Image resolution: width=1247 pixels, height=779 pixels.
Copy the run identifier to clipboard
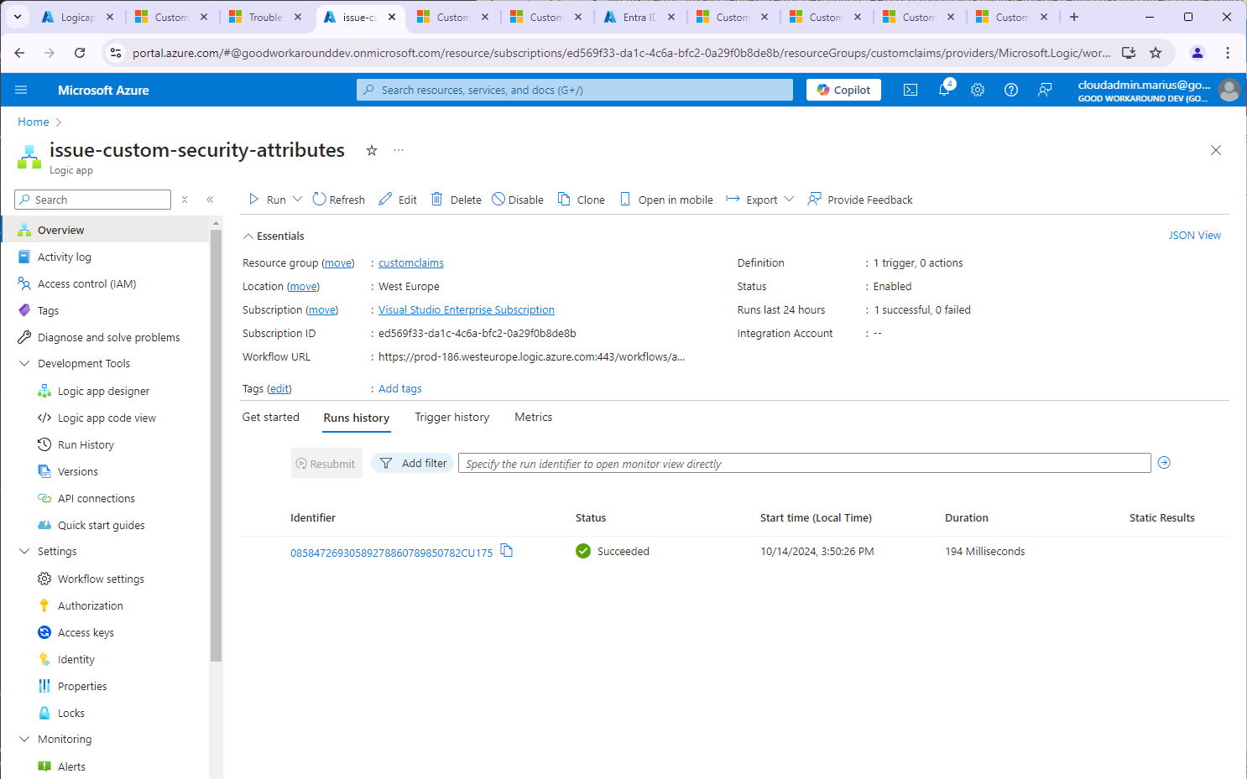click(507, 550)
